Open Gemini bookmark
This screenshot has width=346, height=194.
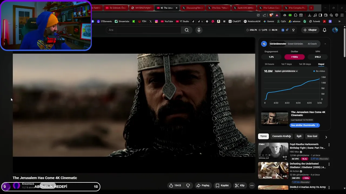pos(268,21)
